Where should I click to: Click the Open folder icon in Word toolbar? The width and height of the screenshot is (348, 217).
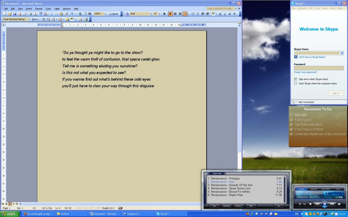[10, 14]
